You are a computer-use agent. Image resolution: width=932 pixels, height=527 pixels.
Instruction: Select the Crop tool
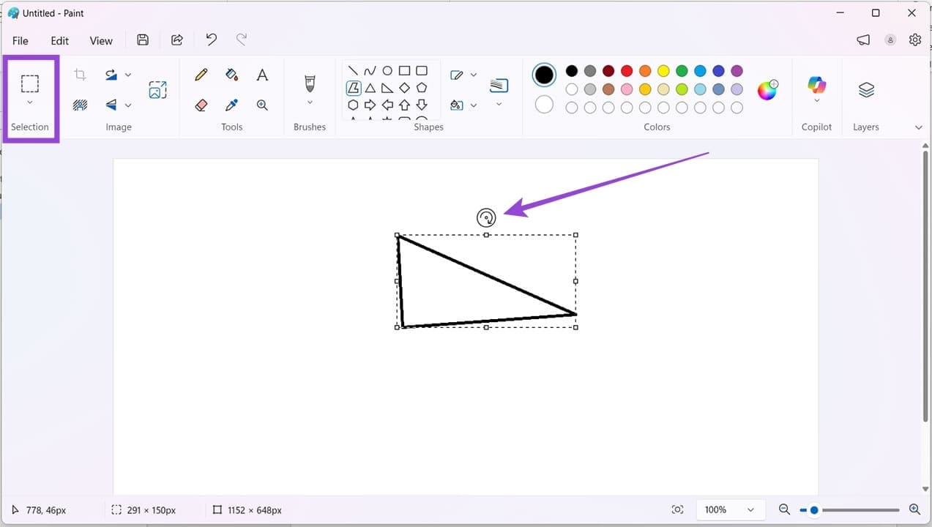click(79, 74)
